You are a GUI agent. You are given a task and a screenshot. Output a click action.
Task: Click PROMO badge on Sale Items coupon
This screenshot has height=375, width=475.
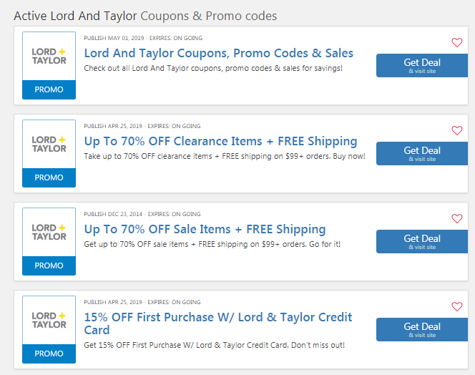click(x=49, y=266)
